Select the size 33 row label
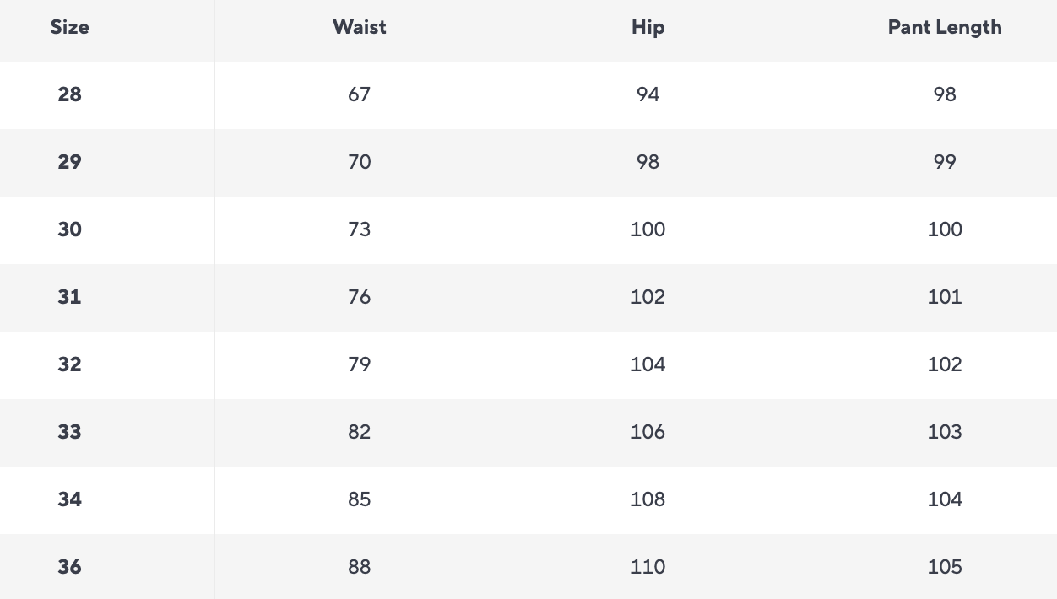This screenshot has width=1057, height=599. coord(69,432)
